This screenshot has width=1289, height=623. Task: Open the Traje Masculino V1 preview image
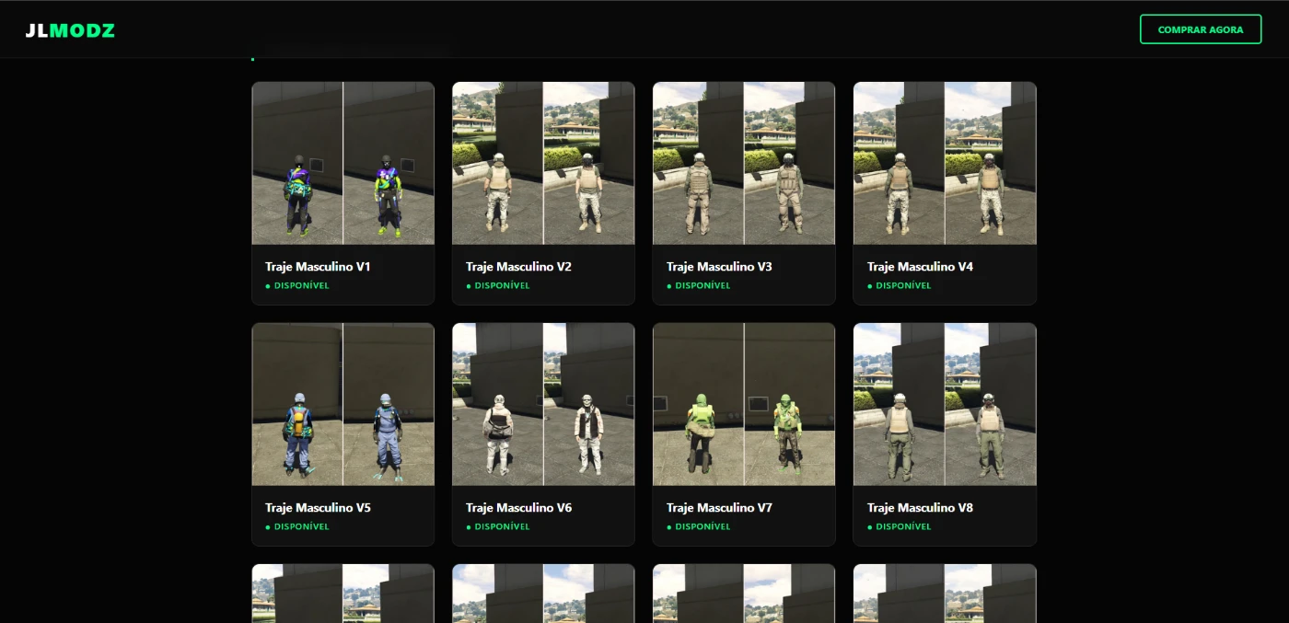pyautogui.click(x=343, y=163)
